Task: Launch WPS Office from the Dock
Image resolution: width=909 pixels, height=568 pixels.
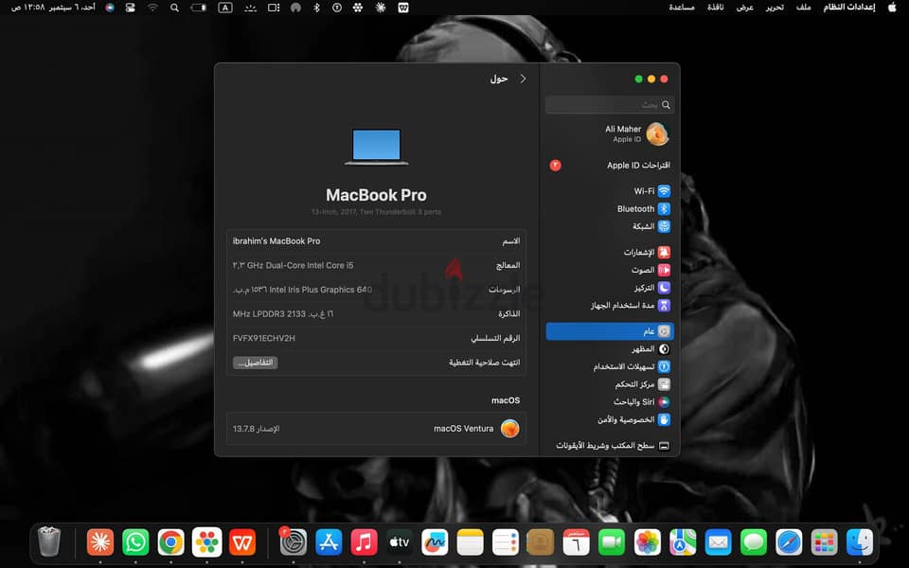Action: tap(242, 543)
